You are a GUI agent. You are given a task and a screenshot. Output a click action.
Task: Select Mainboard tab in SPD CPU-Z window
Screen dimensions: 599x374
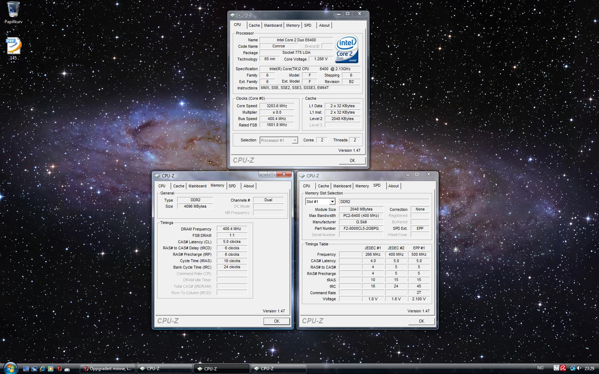coord(342,186)
